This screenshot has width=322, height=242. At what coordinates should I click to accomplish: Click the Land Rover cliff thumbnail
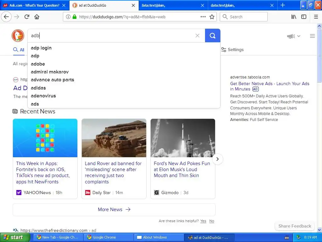click(x=114, y=138)
